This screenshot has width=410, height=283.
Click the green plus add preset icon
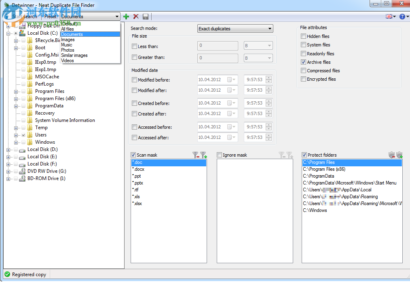pyautogui.click(x=126, y=17)
